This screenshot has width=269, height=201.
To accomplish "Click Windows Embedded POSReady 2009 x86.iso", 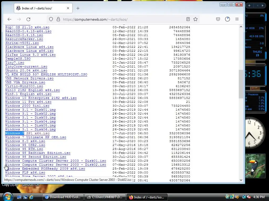I will [45, 169].
